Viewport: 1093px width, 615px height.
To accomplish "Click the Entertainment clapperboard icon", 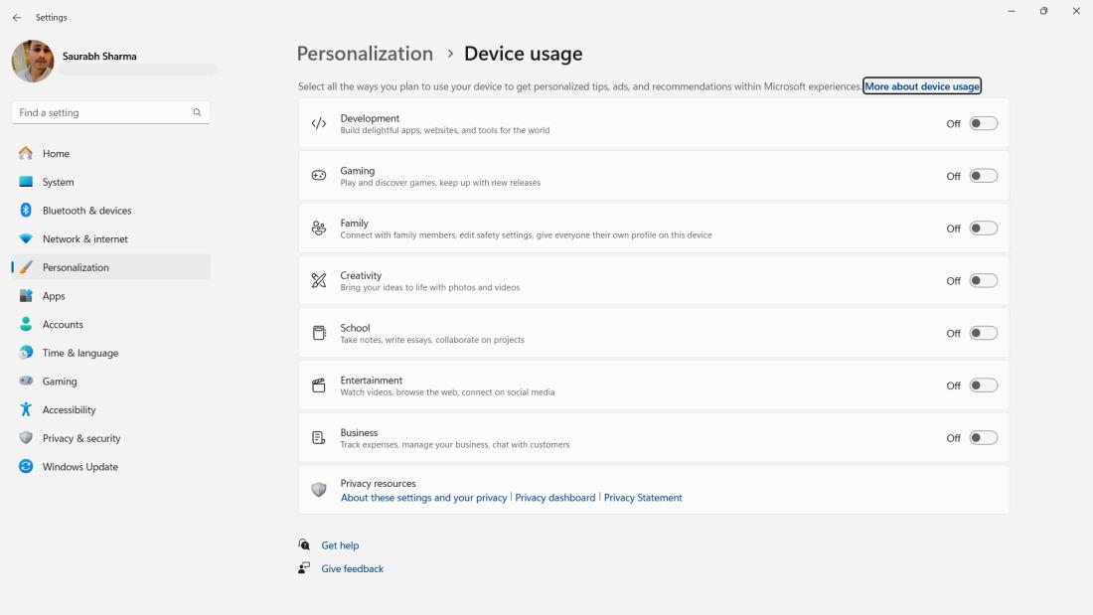I will pos(318,385).
